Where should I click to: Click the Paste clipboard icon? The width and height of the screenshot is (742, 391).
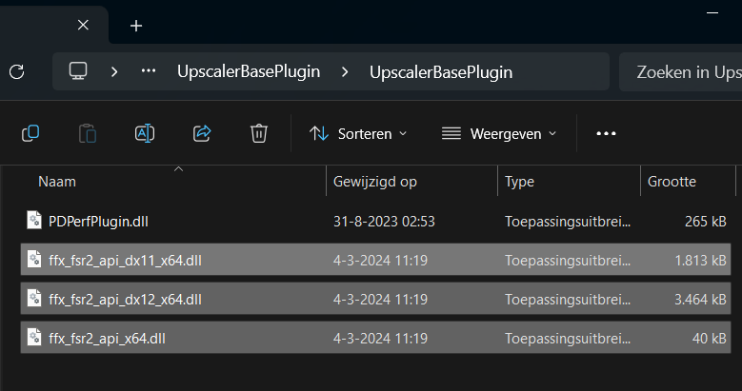coord(88,133)
